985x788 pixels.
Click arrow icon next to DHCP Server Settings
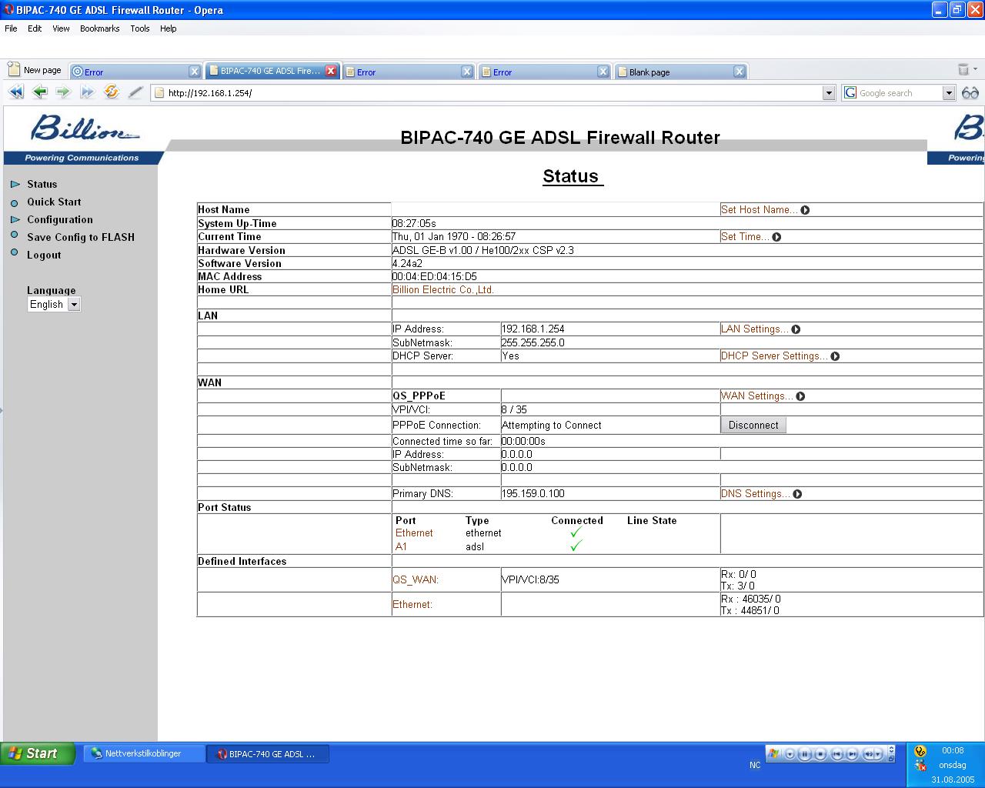point(835,356)
